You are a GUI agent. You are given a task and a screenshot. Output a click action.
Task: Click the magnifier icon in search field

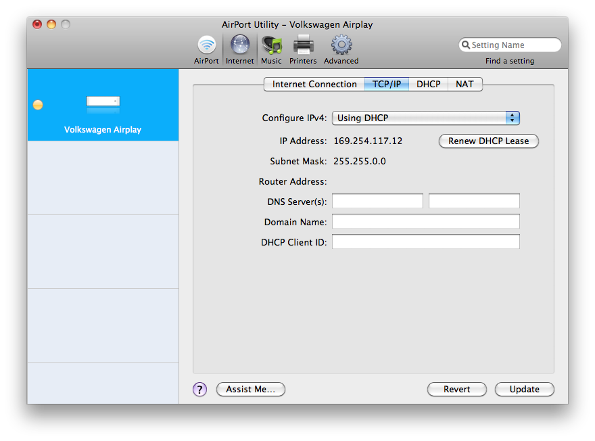pyautogui.click(x=466, y=45)
